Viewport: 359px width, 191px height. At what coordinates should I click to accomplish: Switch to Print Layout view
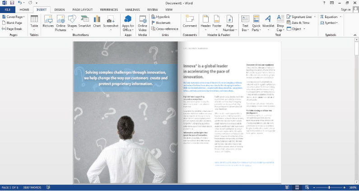coord(297,187)
